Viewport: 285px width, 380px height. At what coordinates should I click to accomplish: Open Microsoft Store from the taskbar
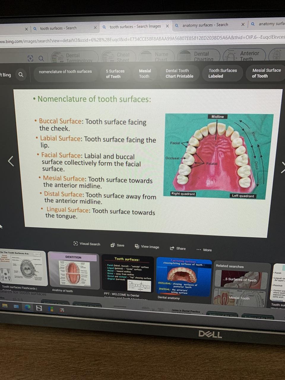[51, 309]
